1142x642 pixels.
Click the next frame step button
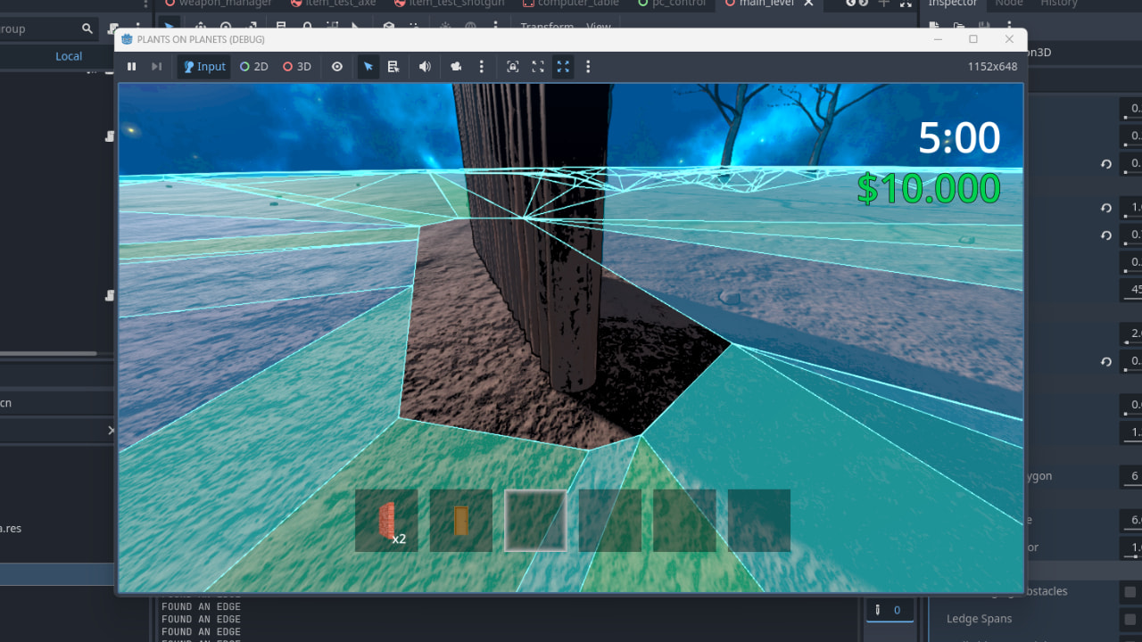click(157, 67)
